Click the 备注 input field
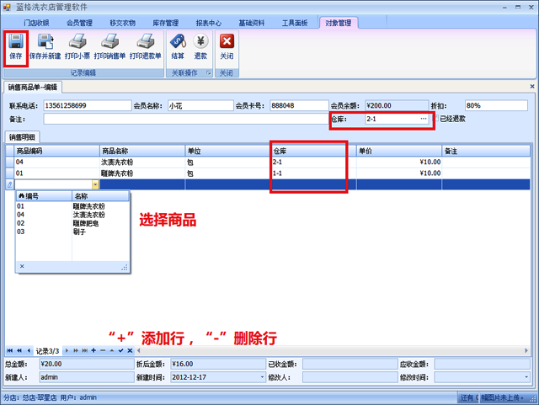Viewport: 539px width, 405px height. (185, 119)
